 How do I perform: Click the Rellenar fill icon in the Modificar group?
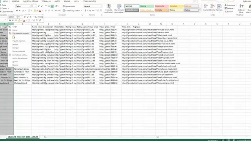tap(226, 8)
